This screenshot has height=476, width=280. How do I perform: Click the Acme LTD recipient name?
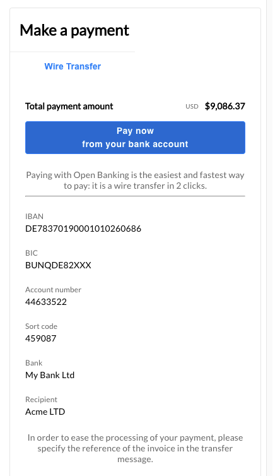point(45,412)
